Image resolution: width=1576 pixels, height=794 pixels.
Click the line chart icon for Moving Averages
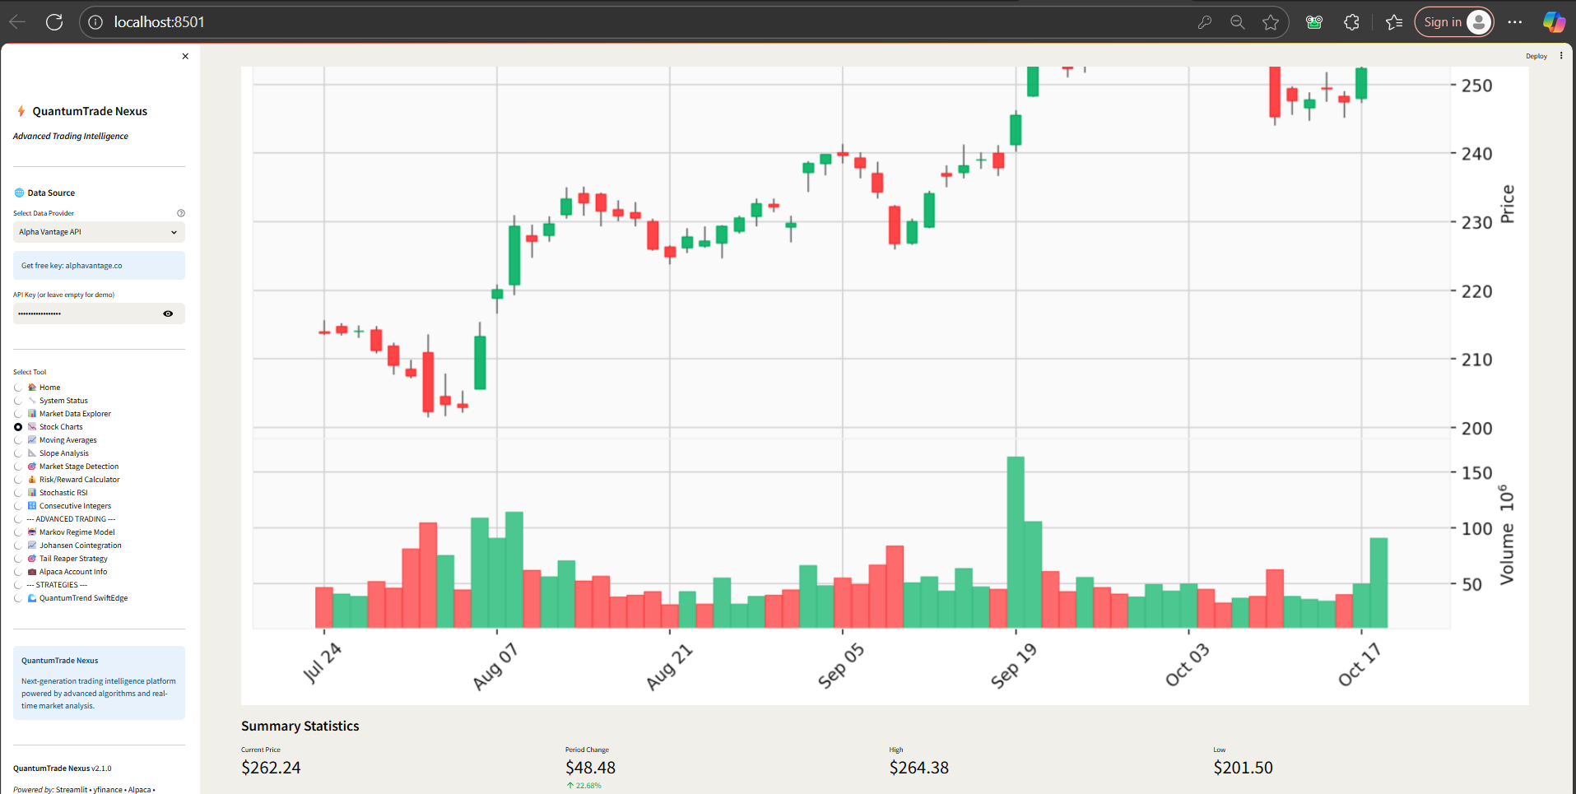tap(32, 439)
